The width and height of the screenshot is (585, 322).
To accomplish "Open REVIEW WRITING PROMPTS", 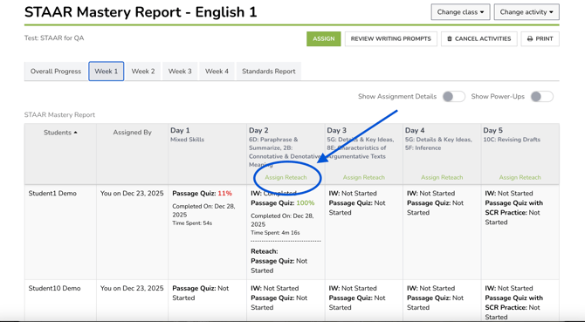I will 390,38.
